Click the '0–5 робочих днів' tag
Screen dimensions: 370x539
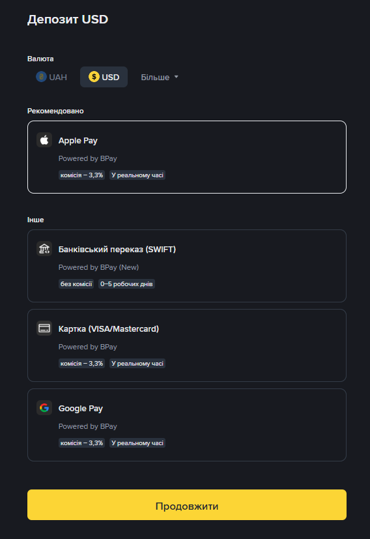tap(126, 284)
